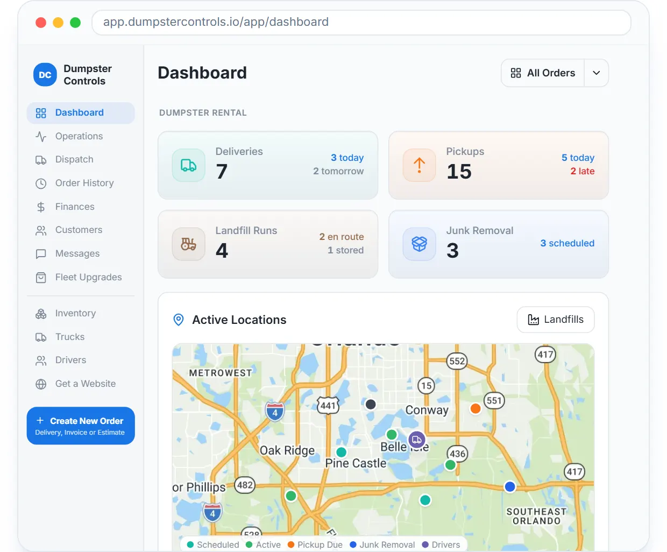This screenshot has width=667, height=552.
Task: Click the Order History clock icon
Action: coord(41,183)
